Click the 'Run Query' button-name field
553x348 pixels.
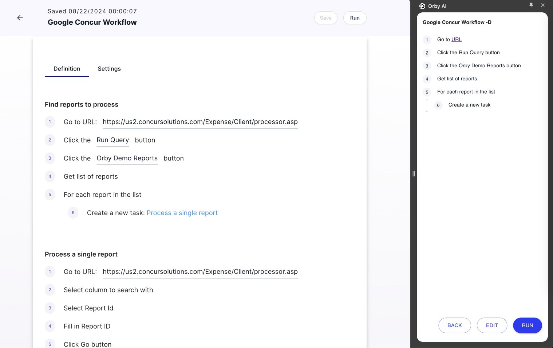113,140
